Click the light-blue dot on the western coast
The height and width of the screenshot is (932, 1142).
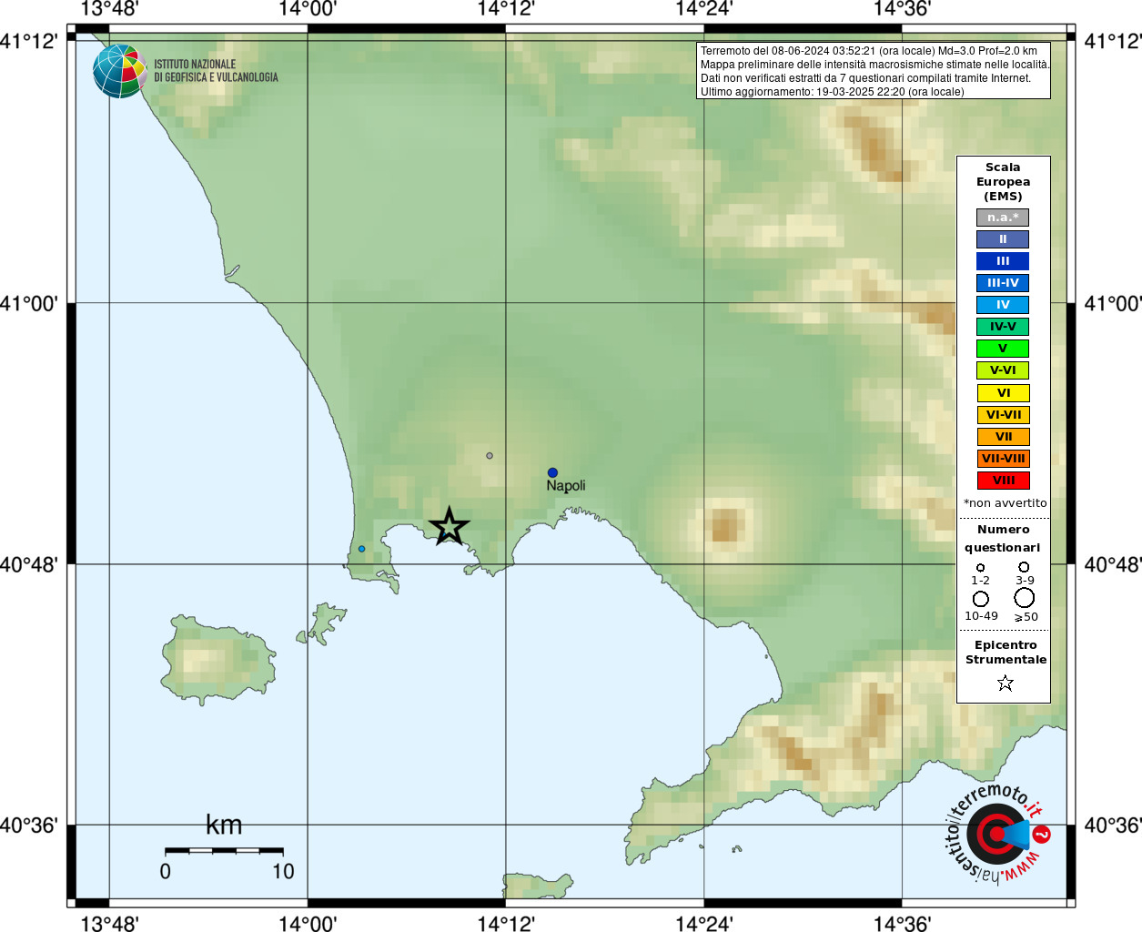361,549
